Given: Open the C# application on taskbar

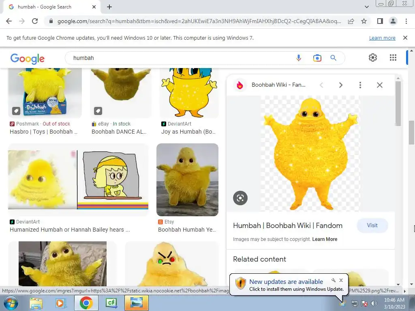Looking at the screenshot, I should coord(111,303).
